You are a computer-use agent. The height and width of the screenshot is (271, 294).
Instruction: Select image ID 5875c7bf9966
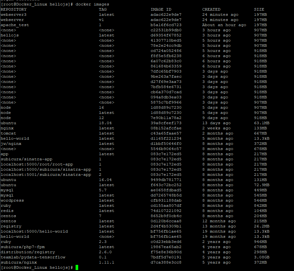click(x=166, y=102)
